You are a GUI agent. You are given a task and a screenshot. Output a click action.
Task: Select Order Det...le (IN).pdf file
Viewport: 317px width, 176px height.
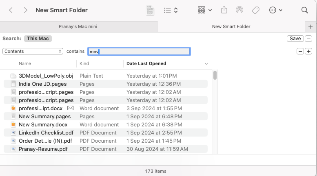[x=45, y=141]
